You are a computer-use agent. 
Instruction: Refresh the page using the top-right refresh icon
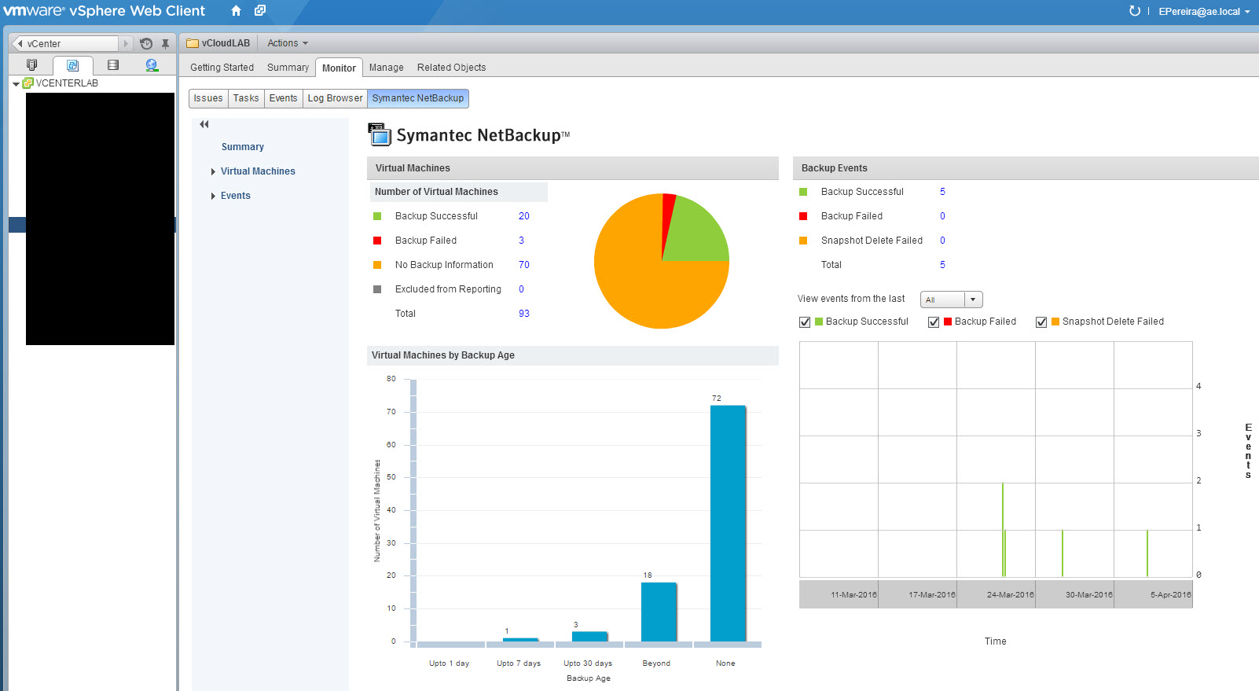[1134, 11]
